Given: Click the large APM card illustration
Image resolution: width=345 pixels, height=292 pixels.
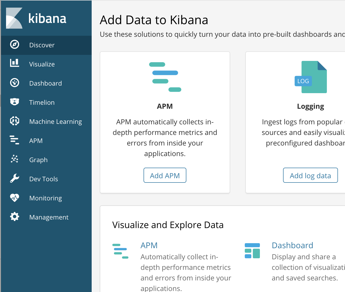Looking at the screenshot, I should point(165,77).
